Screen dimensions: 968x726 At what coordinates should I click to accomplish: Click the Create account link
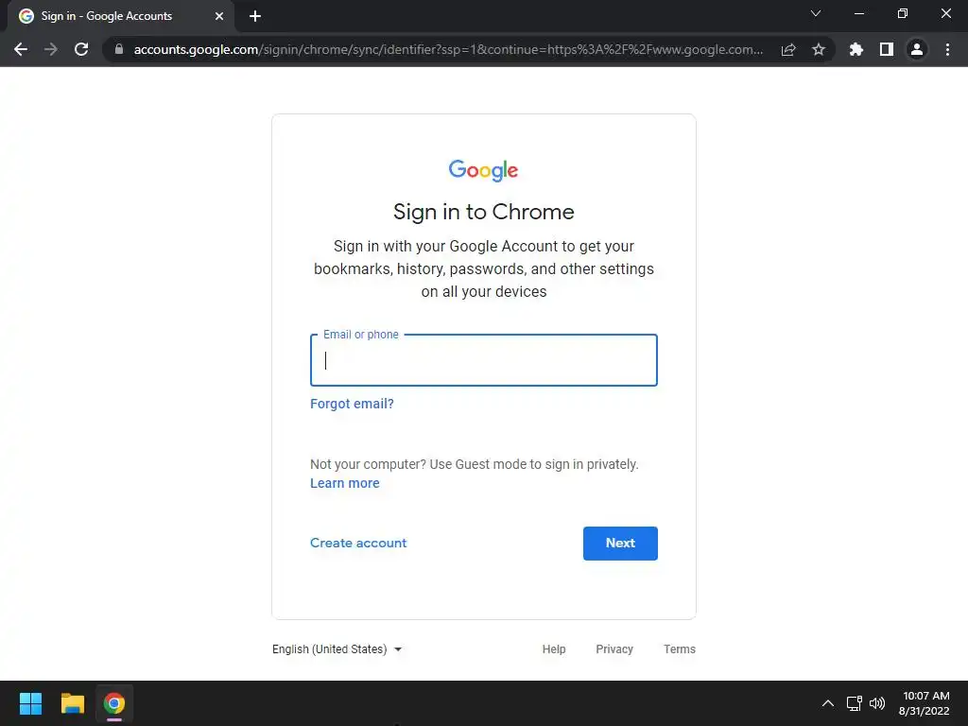358,544
